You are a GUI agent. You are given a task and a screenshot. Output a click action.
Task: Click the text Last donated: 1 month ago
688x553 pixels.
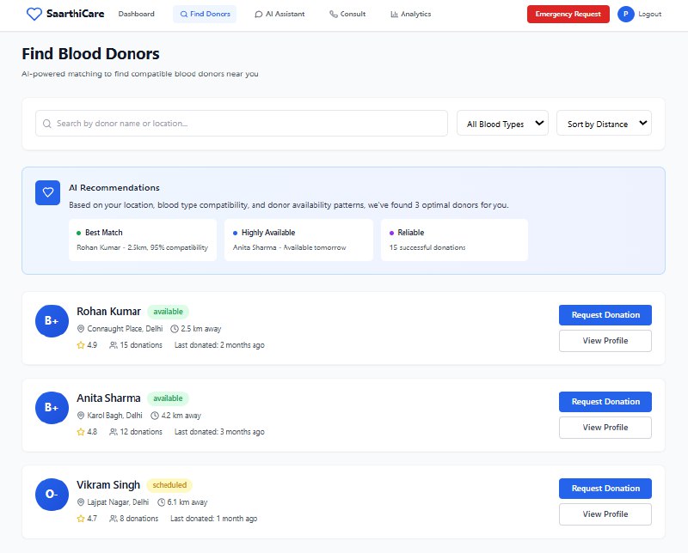click(x=213, y=519)
